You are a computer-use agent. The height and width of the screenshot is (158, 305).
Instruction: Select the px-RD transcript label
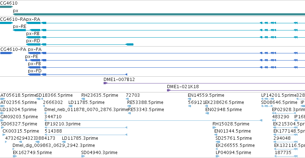click(33, 41)
